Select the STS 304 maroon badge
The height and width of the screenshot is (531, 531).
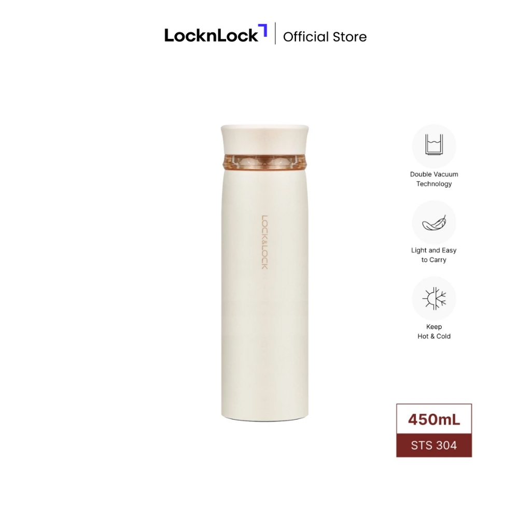point(434,445)
